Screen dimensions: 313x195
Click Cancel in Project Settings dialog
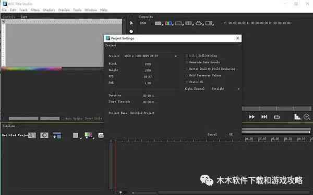(x=212, y=135)
